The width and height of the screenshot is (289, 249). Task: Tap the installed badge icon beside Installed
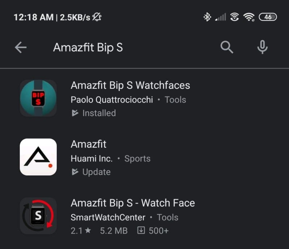[x=75, y=113]
